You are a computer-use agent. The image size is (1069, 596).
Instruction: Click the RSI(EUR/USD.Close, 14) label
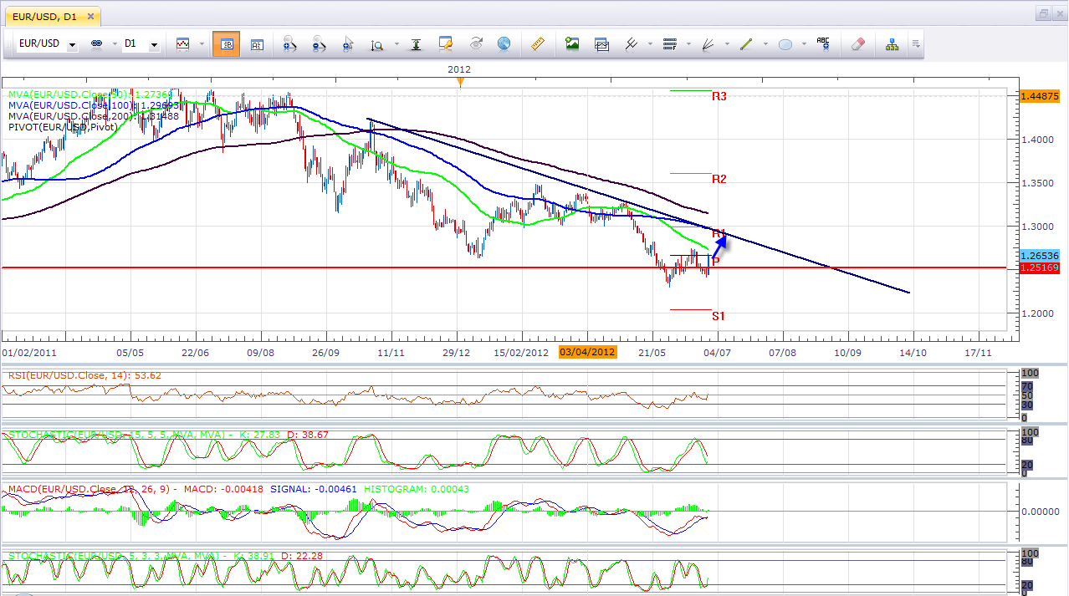click(x=84, y=376)
